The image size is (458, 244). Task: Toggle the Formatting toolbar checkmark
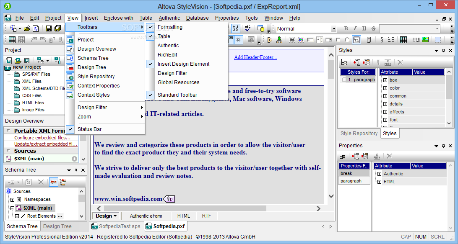[150, 27]
